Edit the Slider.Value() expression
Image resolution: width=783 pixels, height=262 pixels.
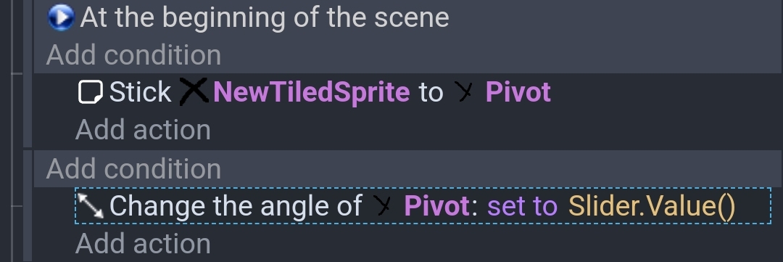pyautogui.click(x=652, y=206)
